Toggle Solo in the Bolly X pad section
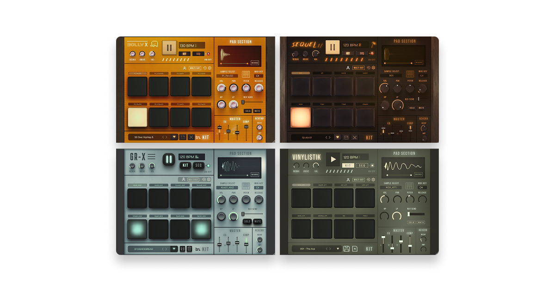Screen dimensions: 555x291 pyautogui.click(x=247, y=111)
